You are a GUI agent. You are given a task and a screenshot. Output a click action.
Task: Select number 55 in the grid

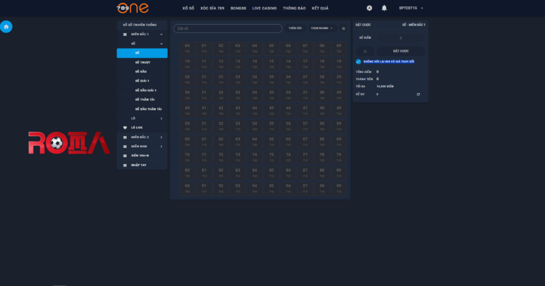pyautogui.click(x=271, y=126)
